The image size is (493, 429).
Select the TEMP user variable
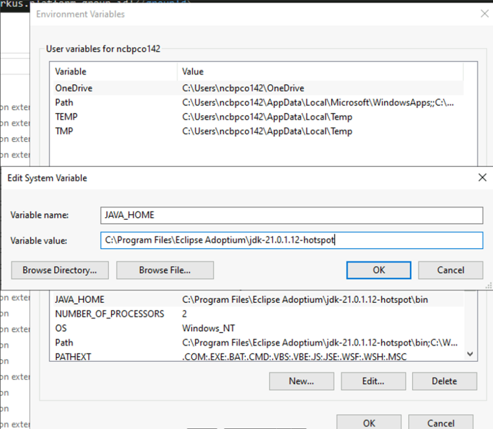[150, 117]
